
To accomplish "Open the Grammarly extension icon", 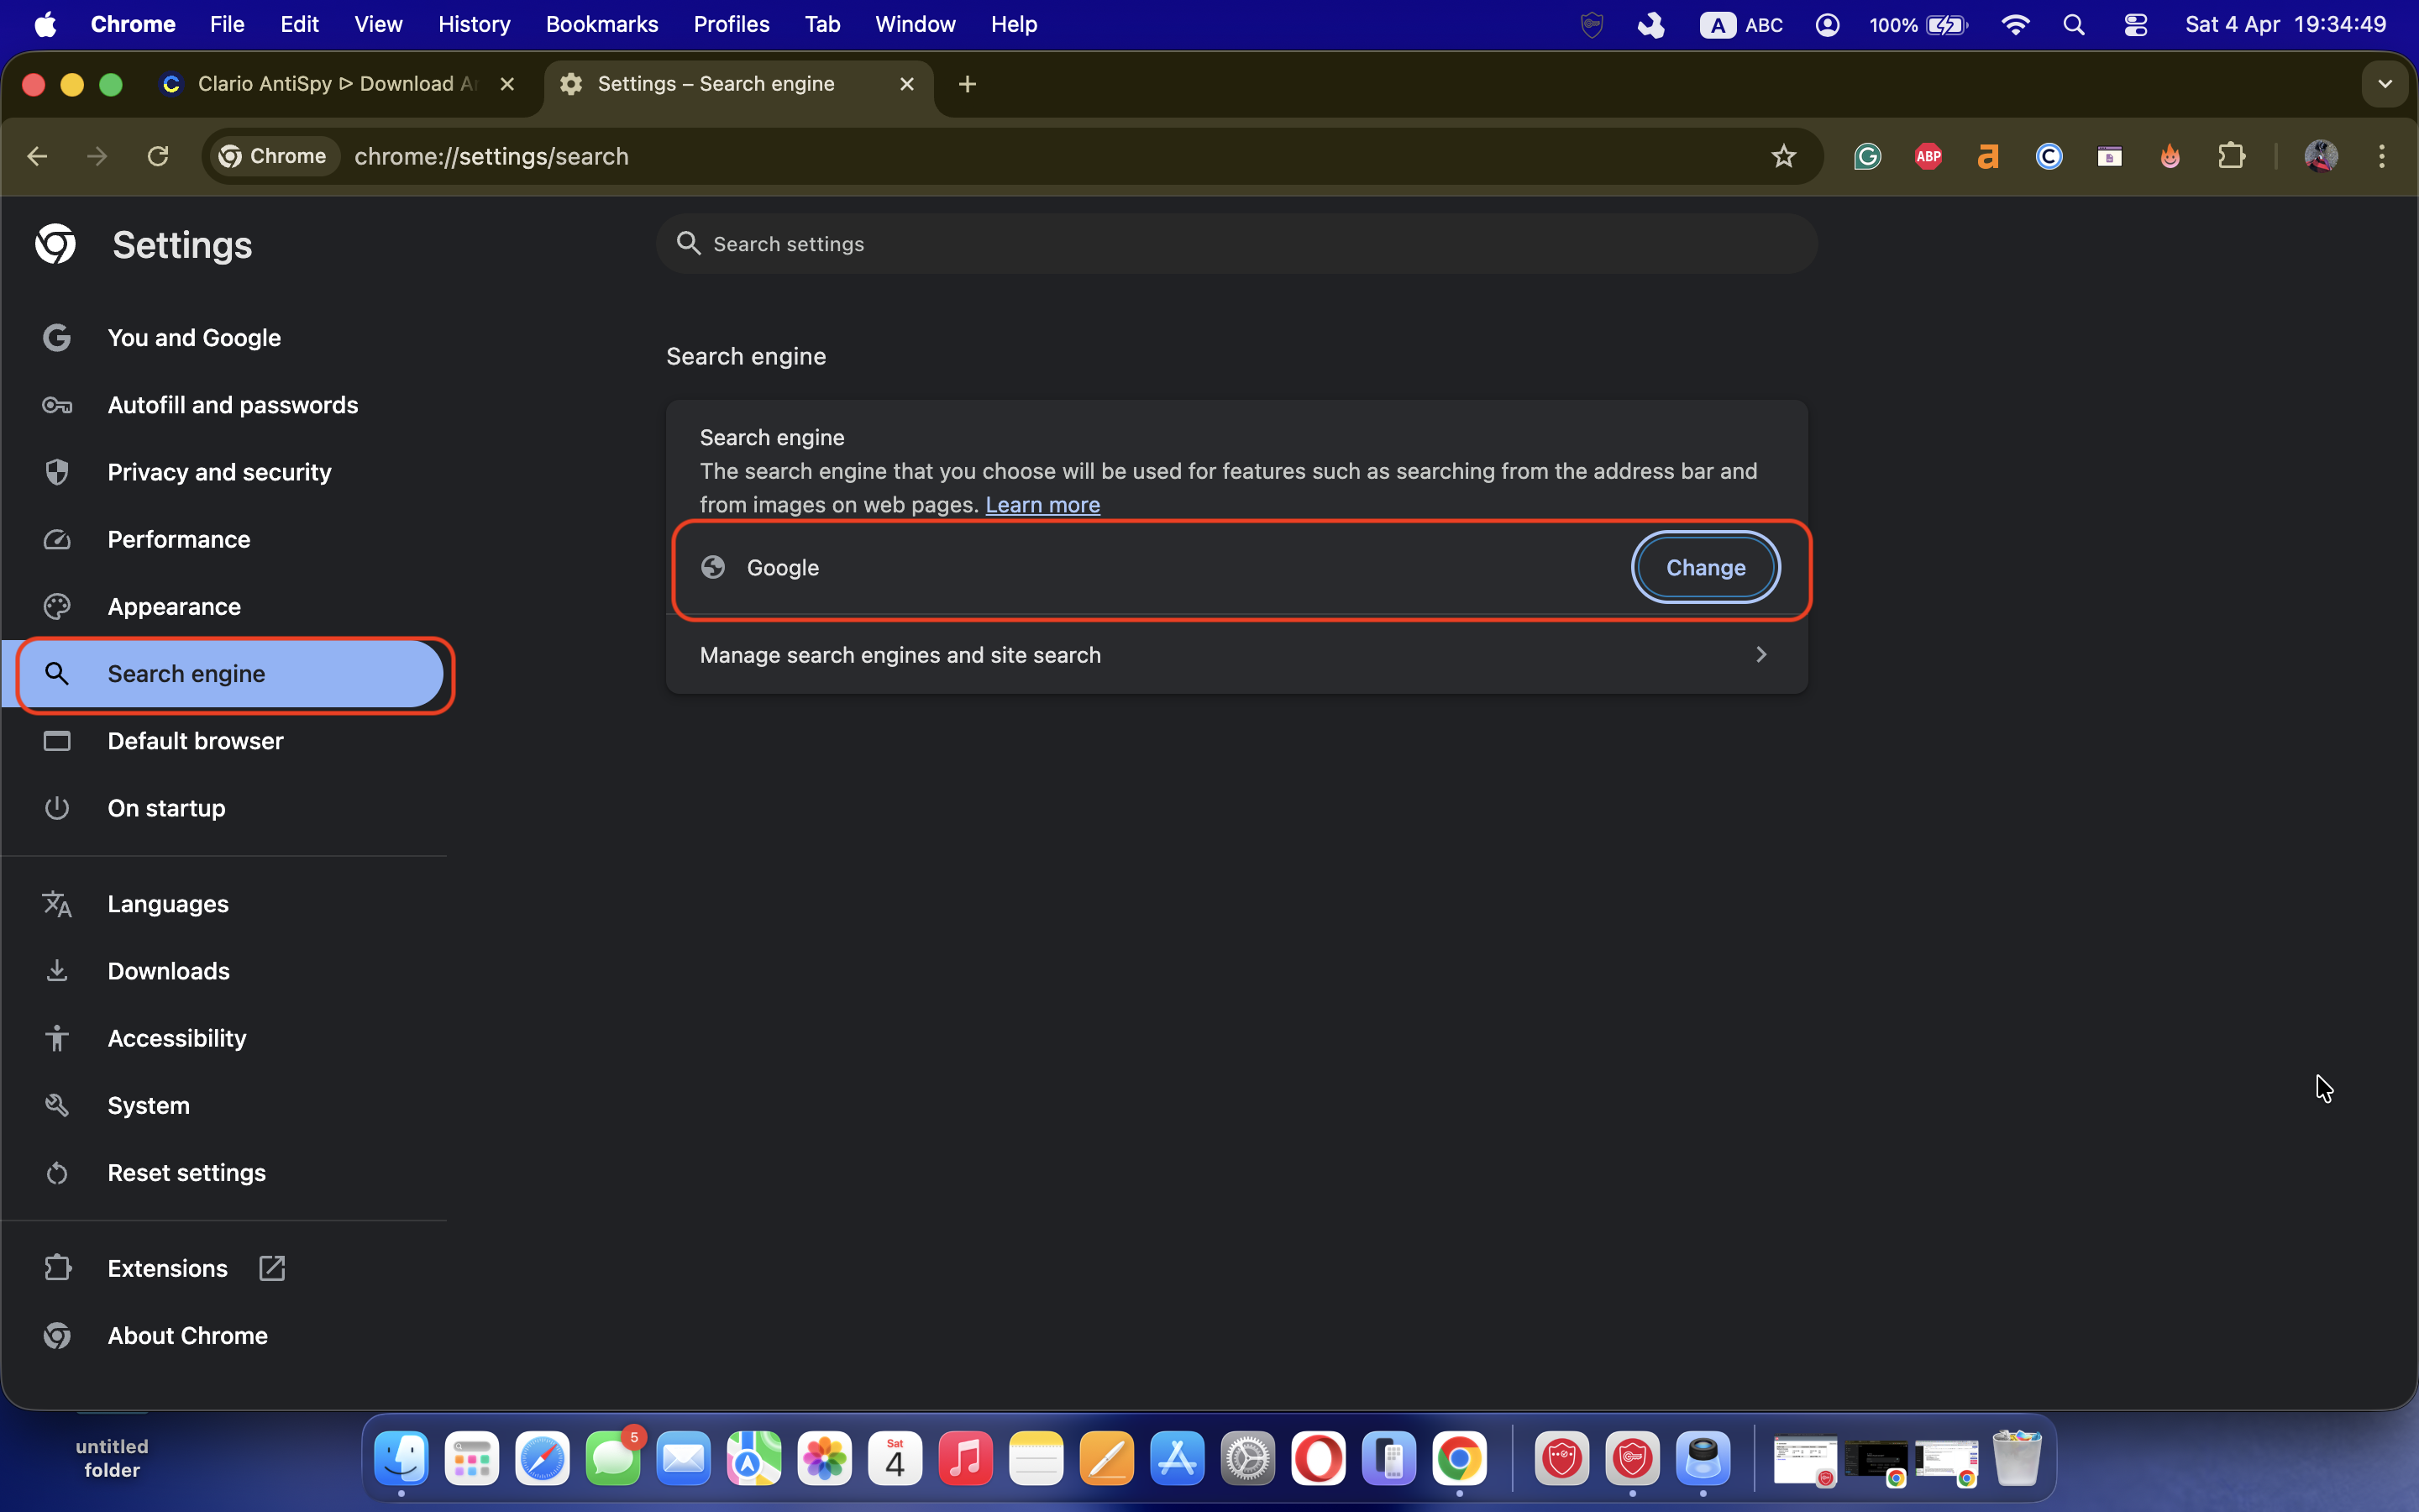I will click(1867, 156).
